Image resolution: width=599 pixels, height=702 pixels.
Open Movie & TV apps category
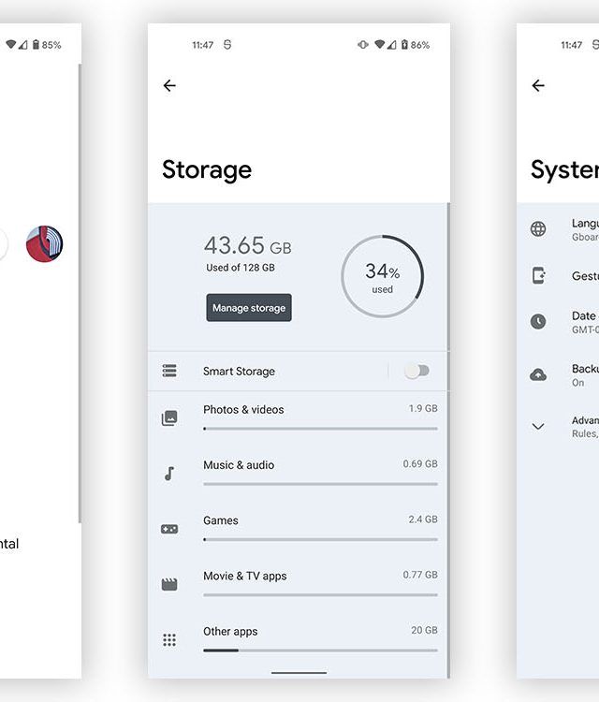click(298, 585)
